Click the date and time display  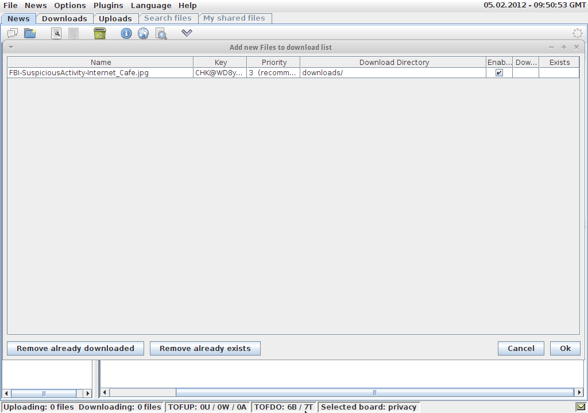(x=535, y=5)
